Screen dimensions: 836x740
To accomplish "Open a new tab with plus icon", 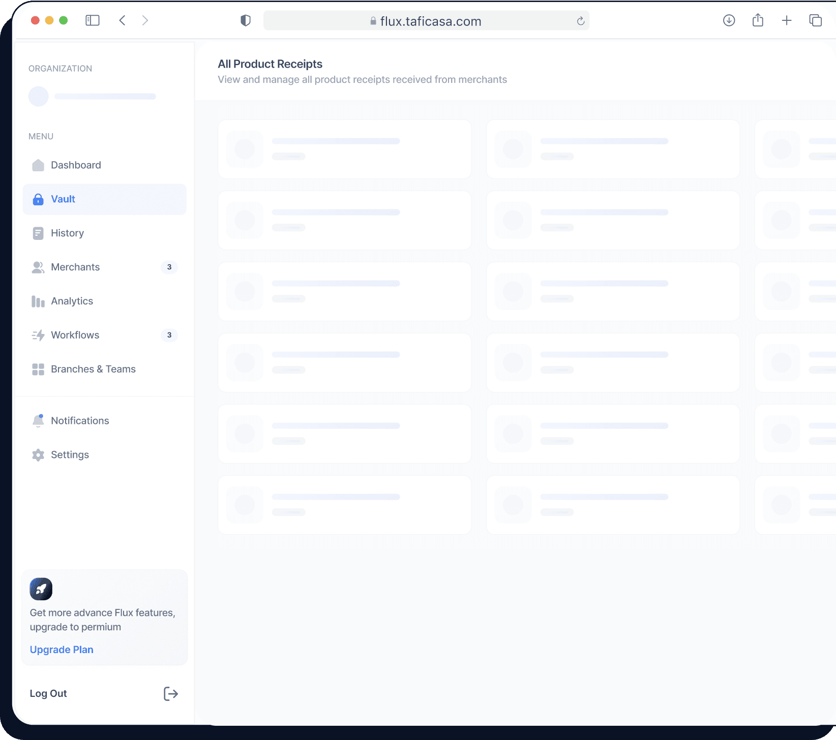I will click(x=787, y=20).
